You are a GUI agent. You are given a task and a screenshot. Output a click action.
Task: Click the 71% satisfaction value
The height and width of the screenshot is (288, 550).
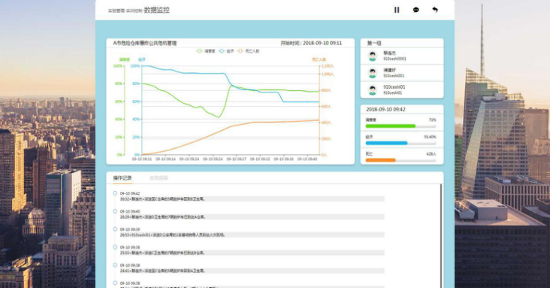433,120
